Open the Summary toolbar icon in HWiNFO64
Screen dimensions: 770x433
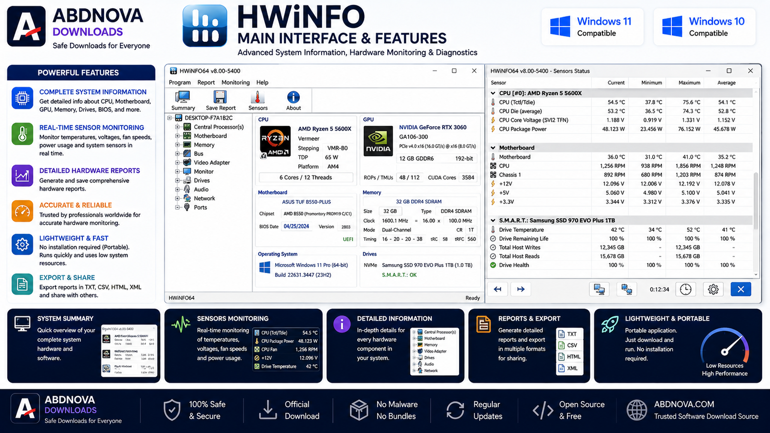tap(182, 98)
